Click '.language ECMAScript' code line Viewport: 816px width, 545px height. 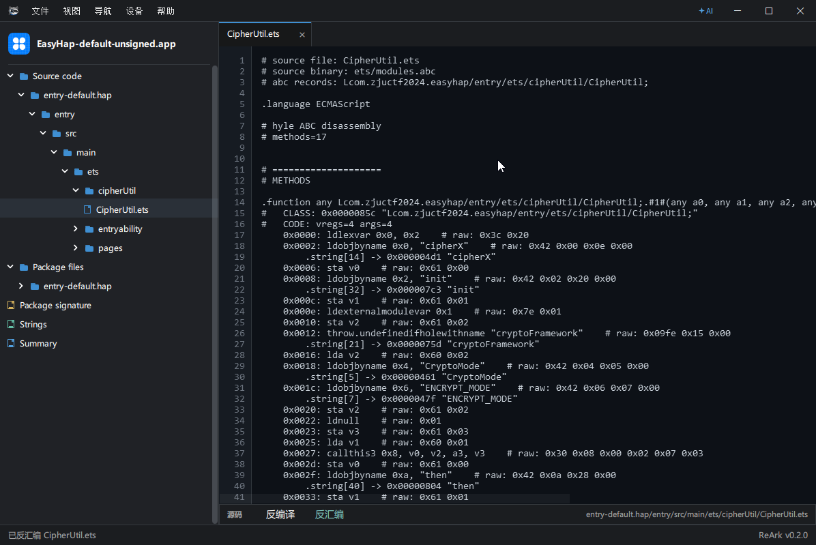click(x=316, y=104)
